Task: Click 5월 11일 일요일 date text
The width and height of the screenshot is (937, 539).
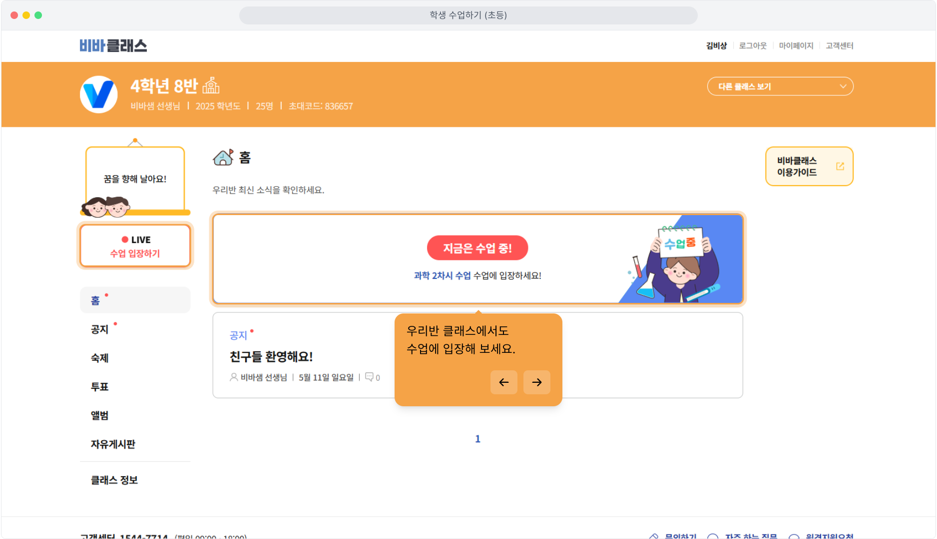Action: (326, 377)
